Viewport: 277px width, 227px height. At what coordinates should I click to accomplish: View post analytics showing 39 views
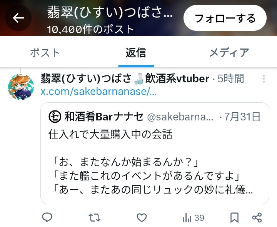coord(194,218)
